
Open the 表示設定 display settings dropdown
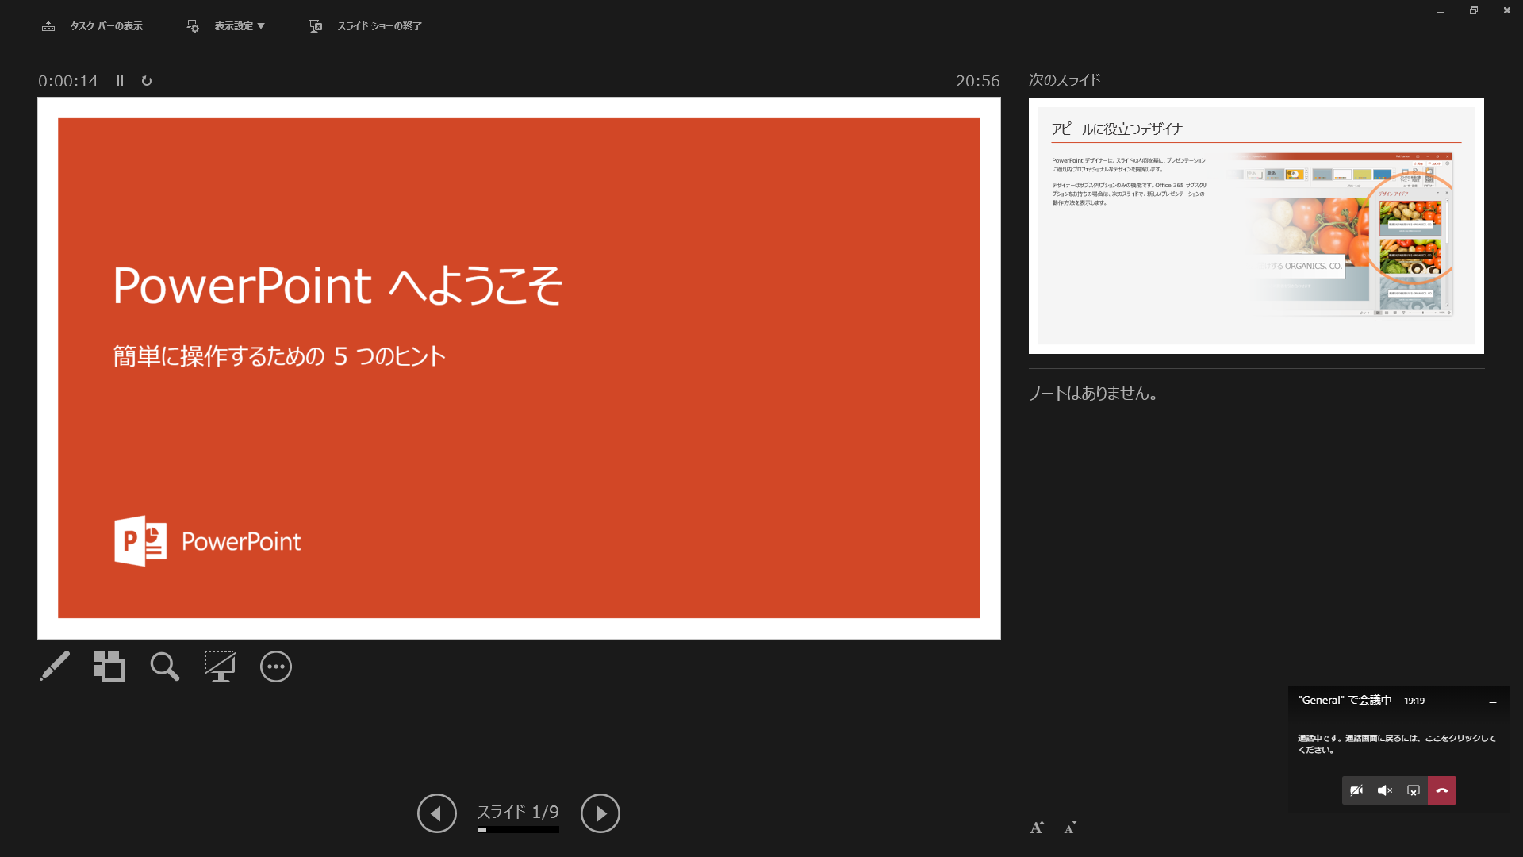pyautogui.click(x=226, y=26)
